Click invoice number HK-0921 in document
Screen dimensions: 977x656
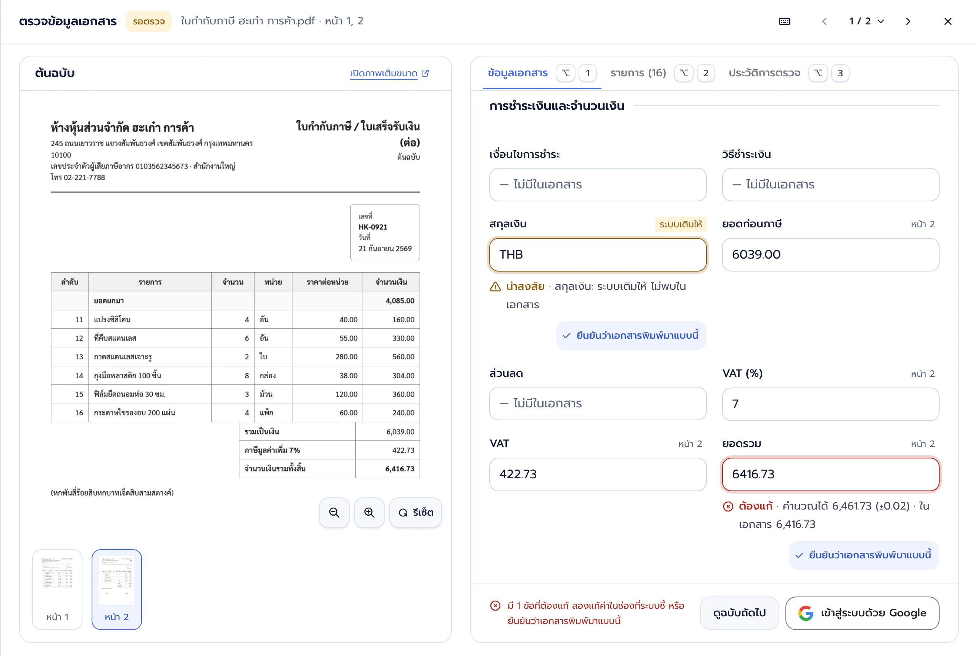(372, 227)
